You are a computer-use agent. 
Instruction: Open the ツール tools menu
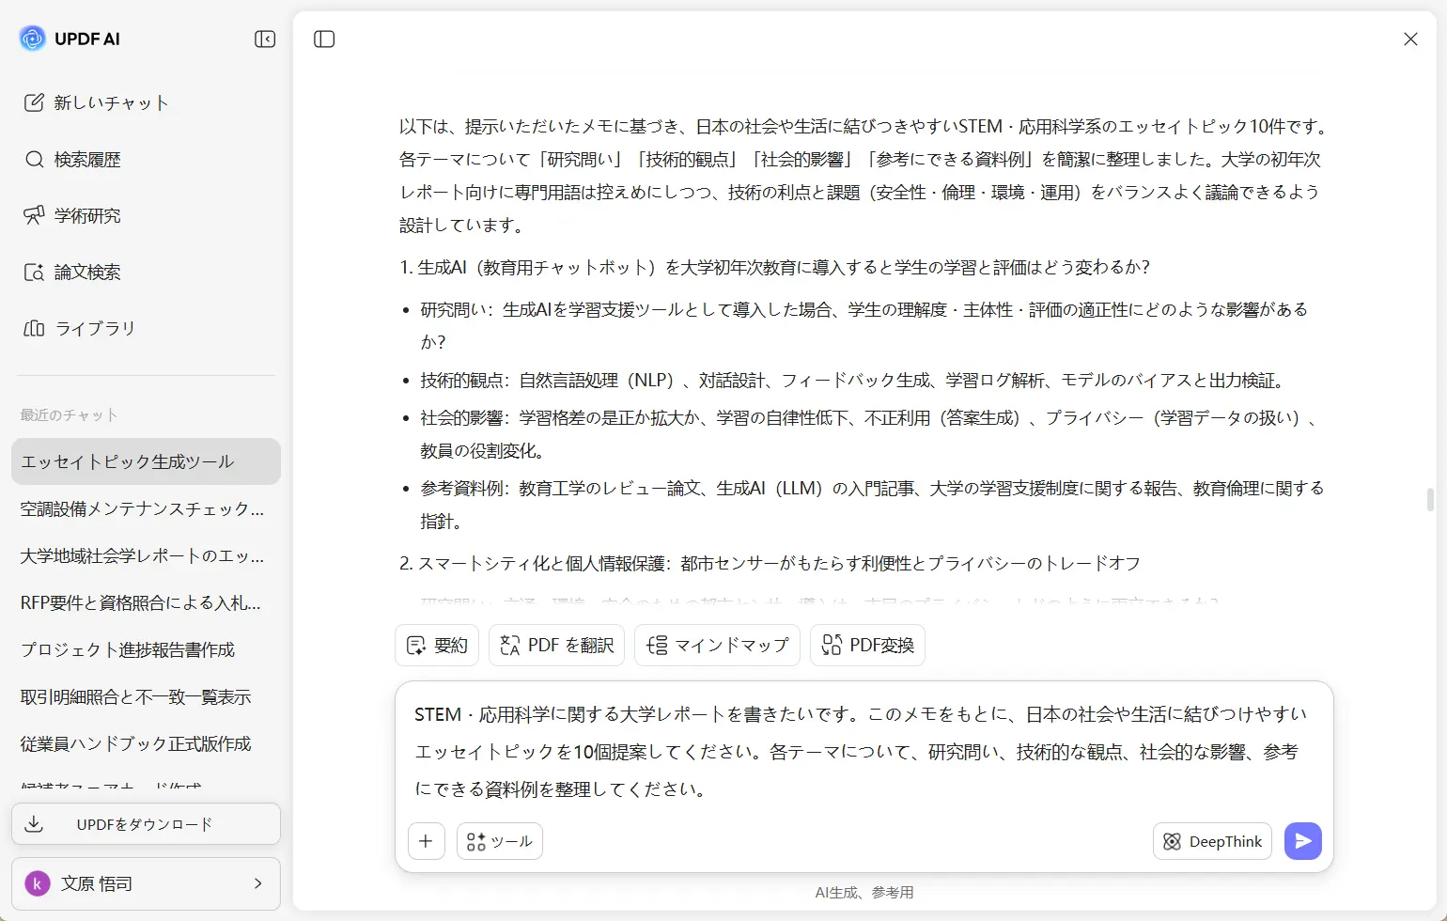499,841
